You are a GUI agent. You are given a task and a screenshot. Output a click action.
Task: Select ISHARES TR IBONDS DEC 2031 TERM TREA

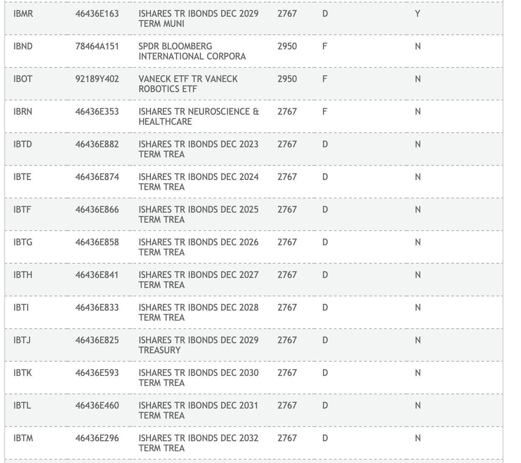click(199, 410)
